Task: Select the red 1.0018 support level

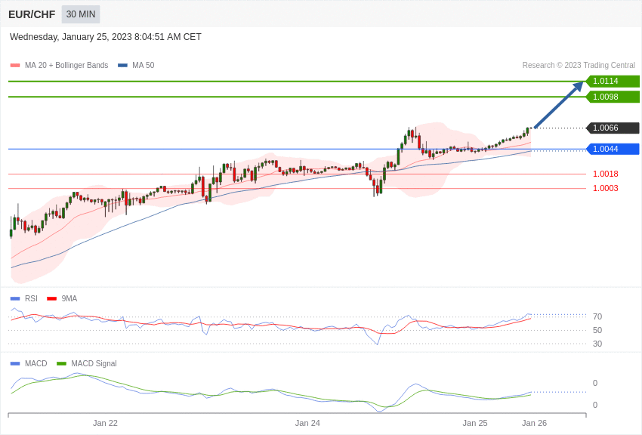Action: tap(605, 174)
